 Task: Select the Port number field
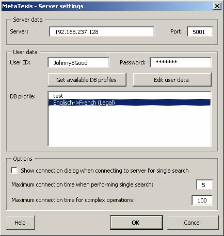200,31
